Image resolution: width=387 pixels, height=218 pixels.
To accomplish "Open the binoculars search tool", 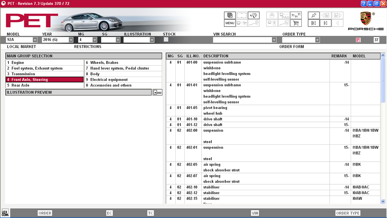I will 254,15.
